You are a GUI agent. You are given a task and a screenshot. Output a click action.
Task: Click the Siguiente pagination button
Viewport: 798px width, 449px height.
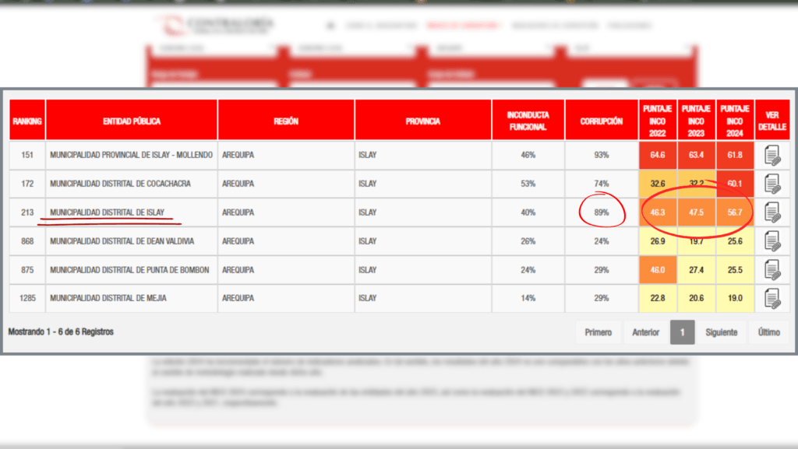click(721, 332)
